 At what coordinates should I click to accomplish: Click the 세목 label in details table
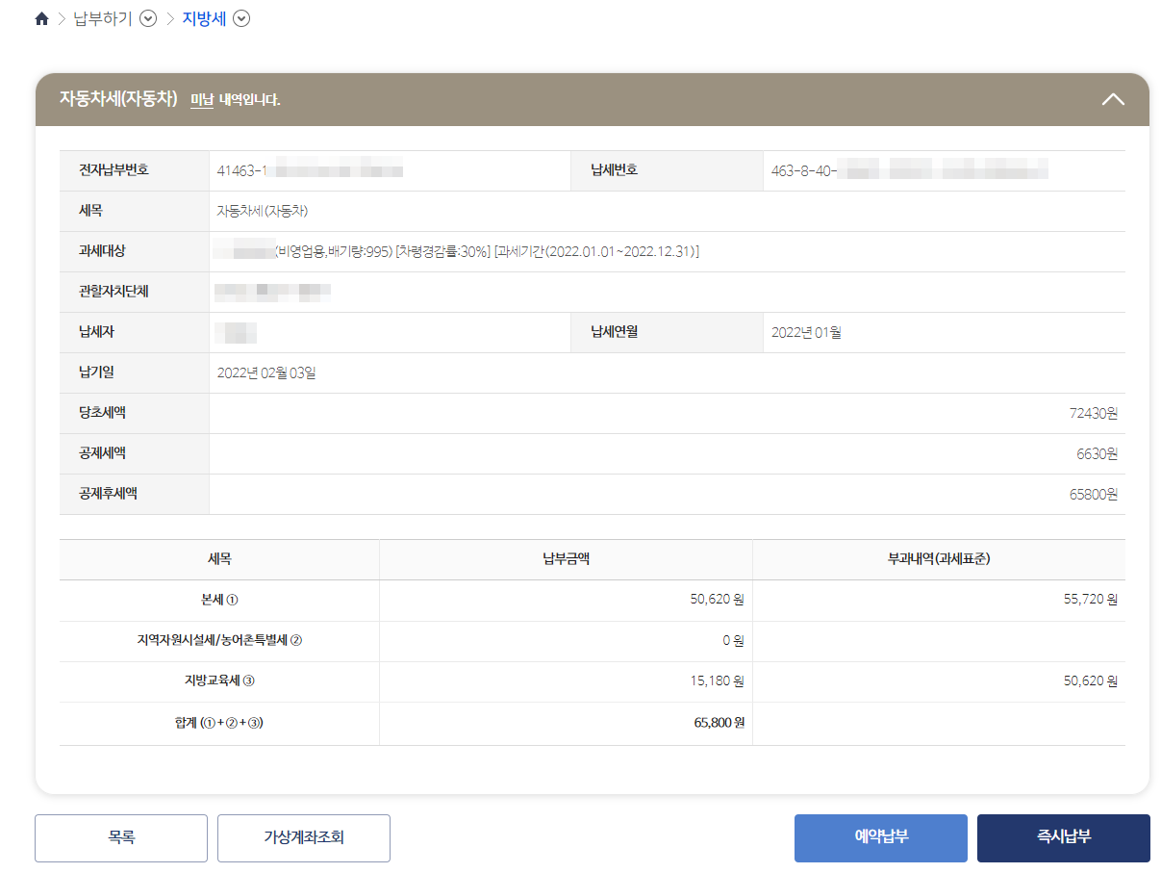(135, 212)
